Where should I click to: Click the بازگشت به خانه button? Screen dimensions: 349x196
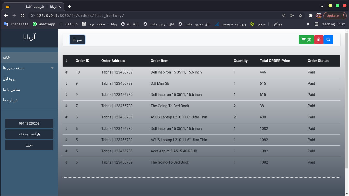point(29,134)
